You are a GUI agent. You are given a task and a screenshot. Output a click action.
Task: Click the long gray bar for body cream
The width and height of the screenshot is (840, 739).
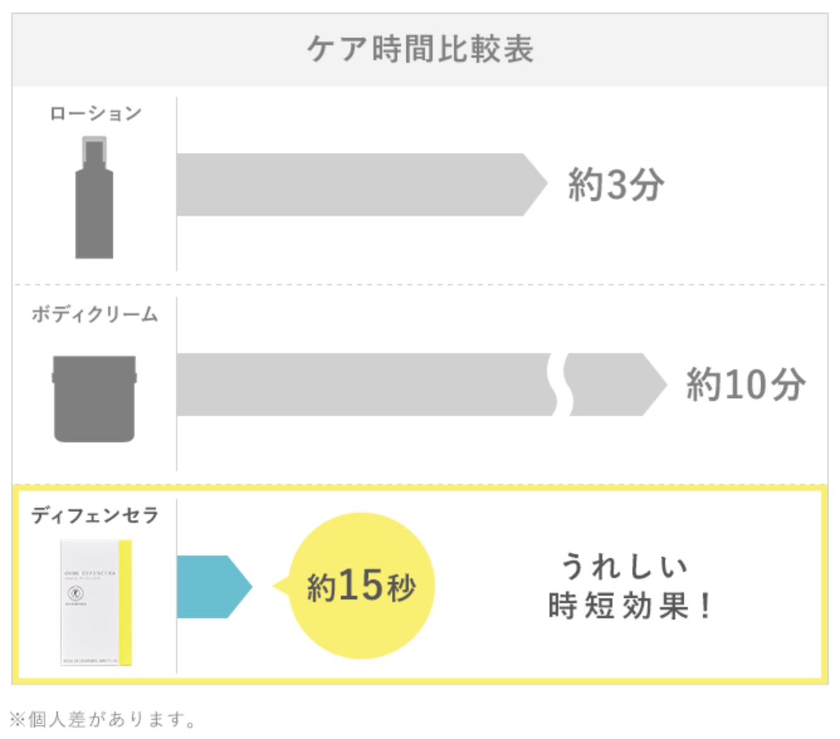click(367, 384)
